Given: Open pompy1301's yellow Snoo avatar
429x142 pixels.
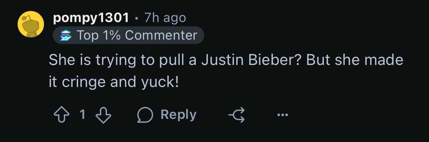Looking at the screenshot, I should 31,24.
